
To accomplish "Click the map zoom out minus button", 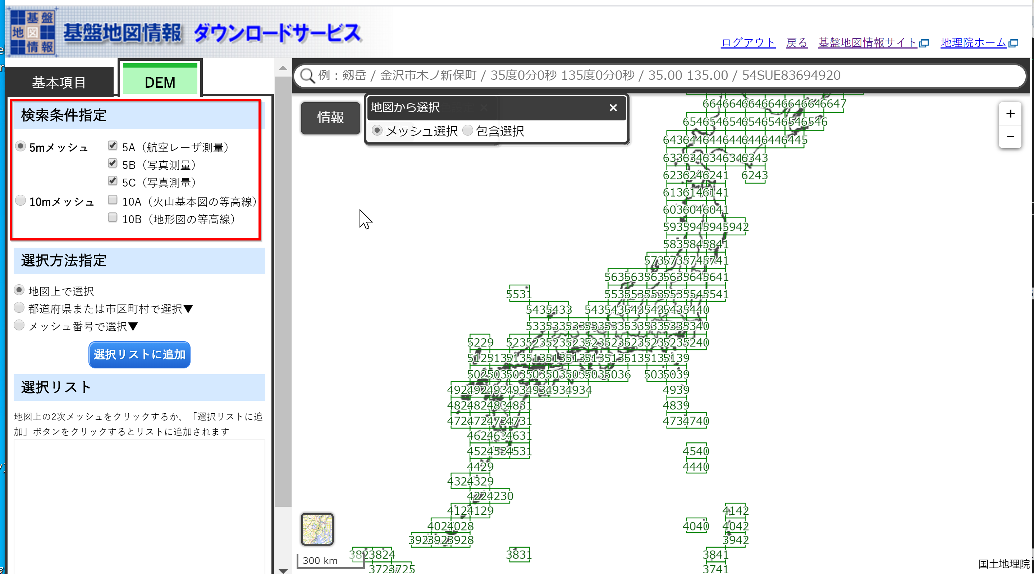I will [x=1010, y=137].
